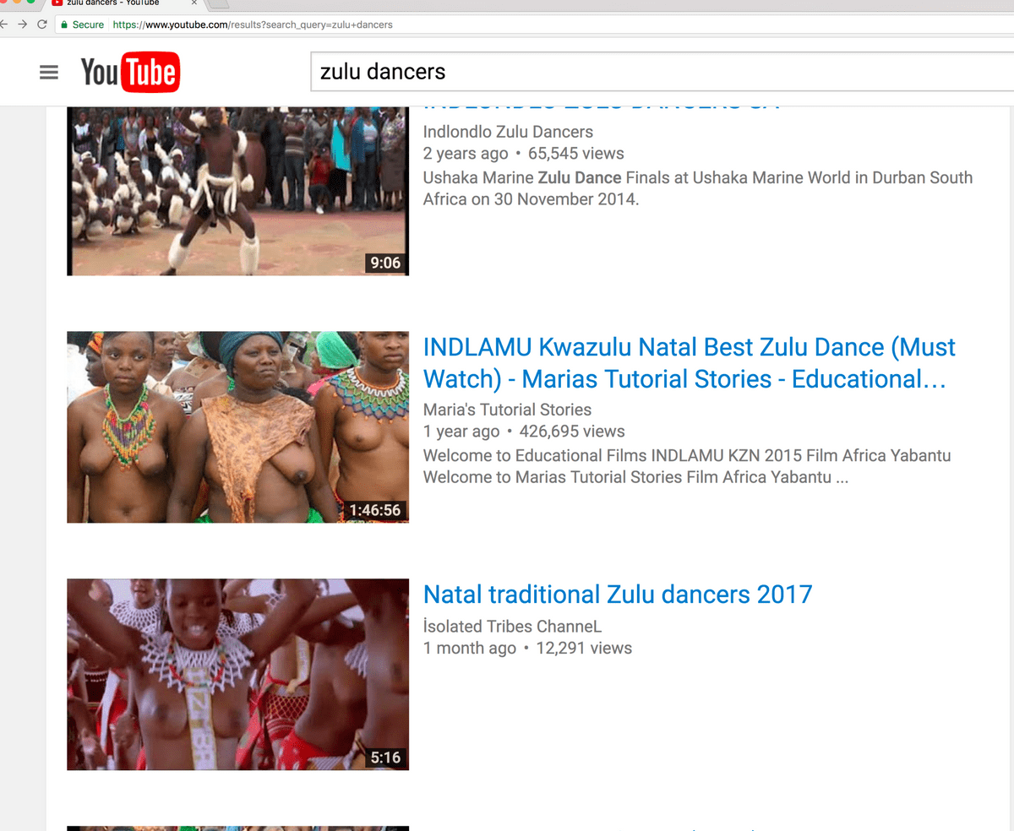
Task: Open the Indlondlo Zulu Dancers channel
Action: click(x=508, y=132)
